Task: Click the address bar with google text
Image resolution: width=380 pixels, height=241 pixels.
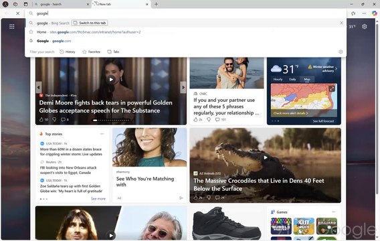Action: [x=185, y=13]
